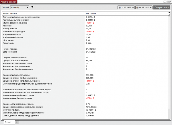Open the end date 04.11.2022 picker
The image size is (172, 125).
(x=144, y=7)
